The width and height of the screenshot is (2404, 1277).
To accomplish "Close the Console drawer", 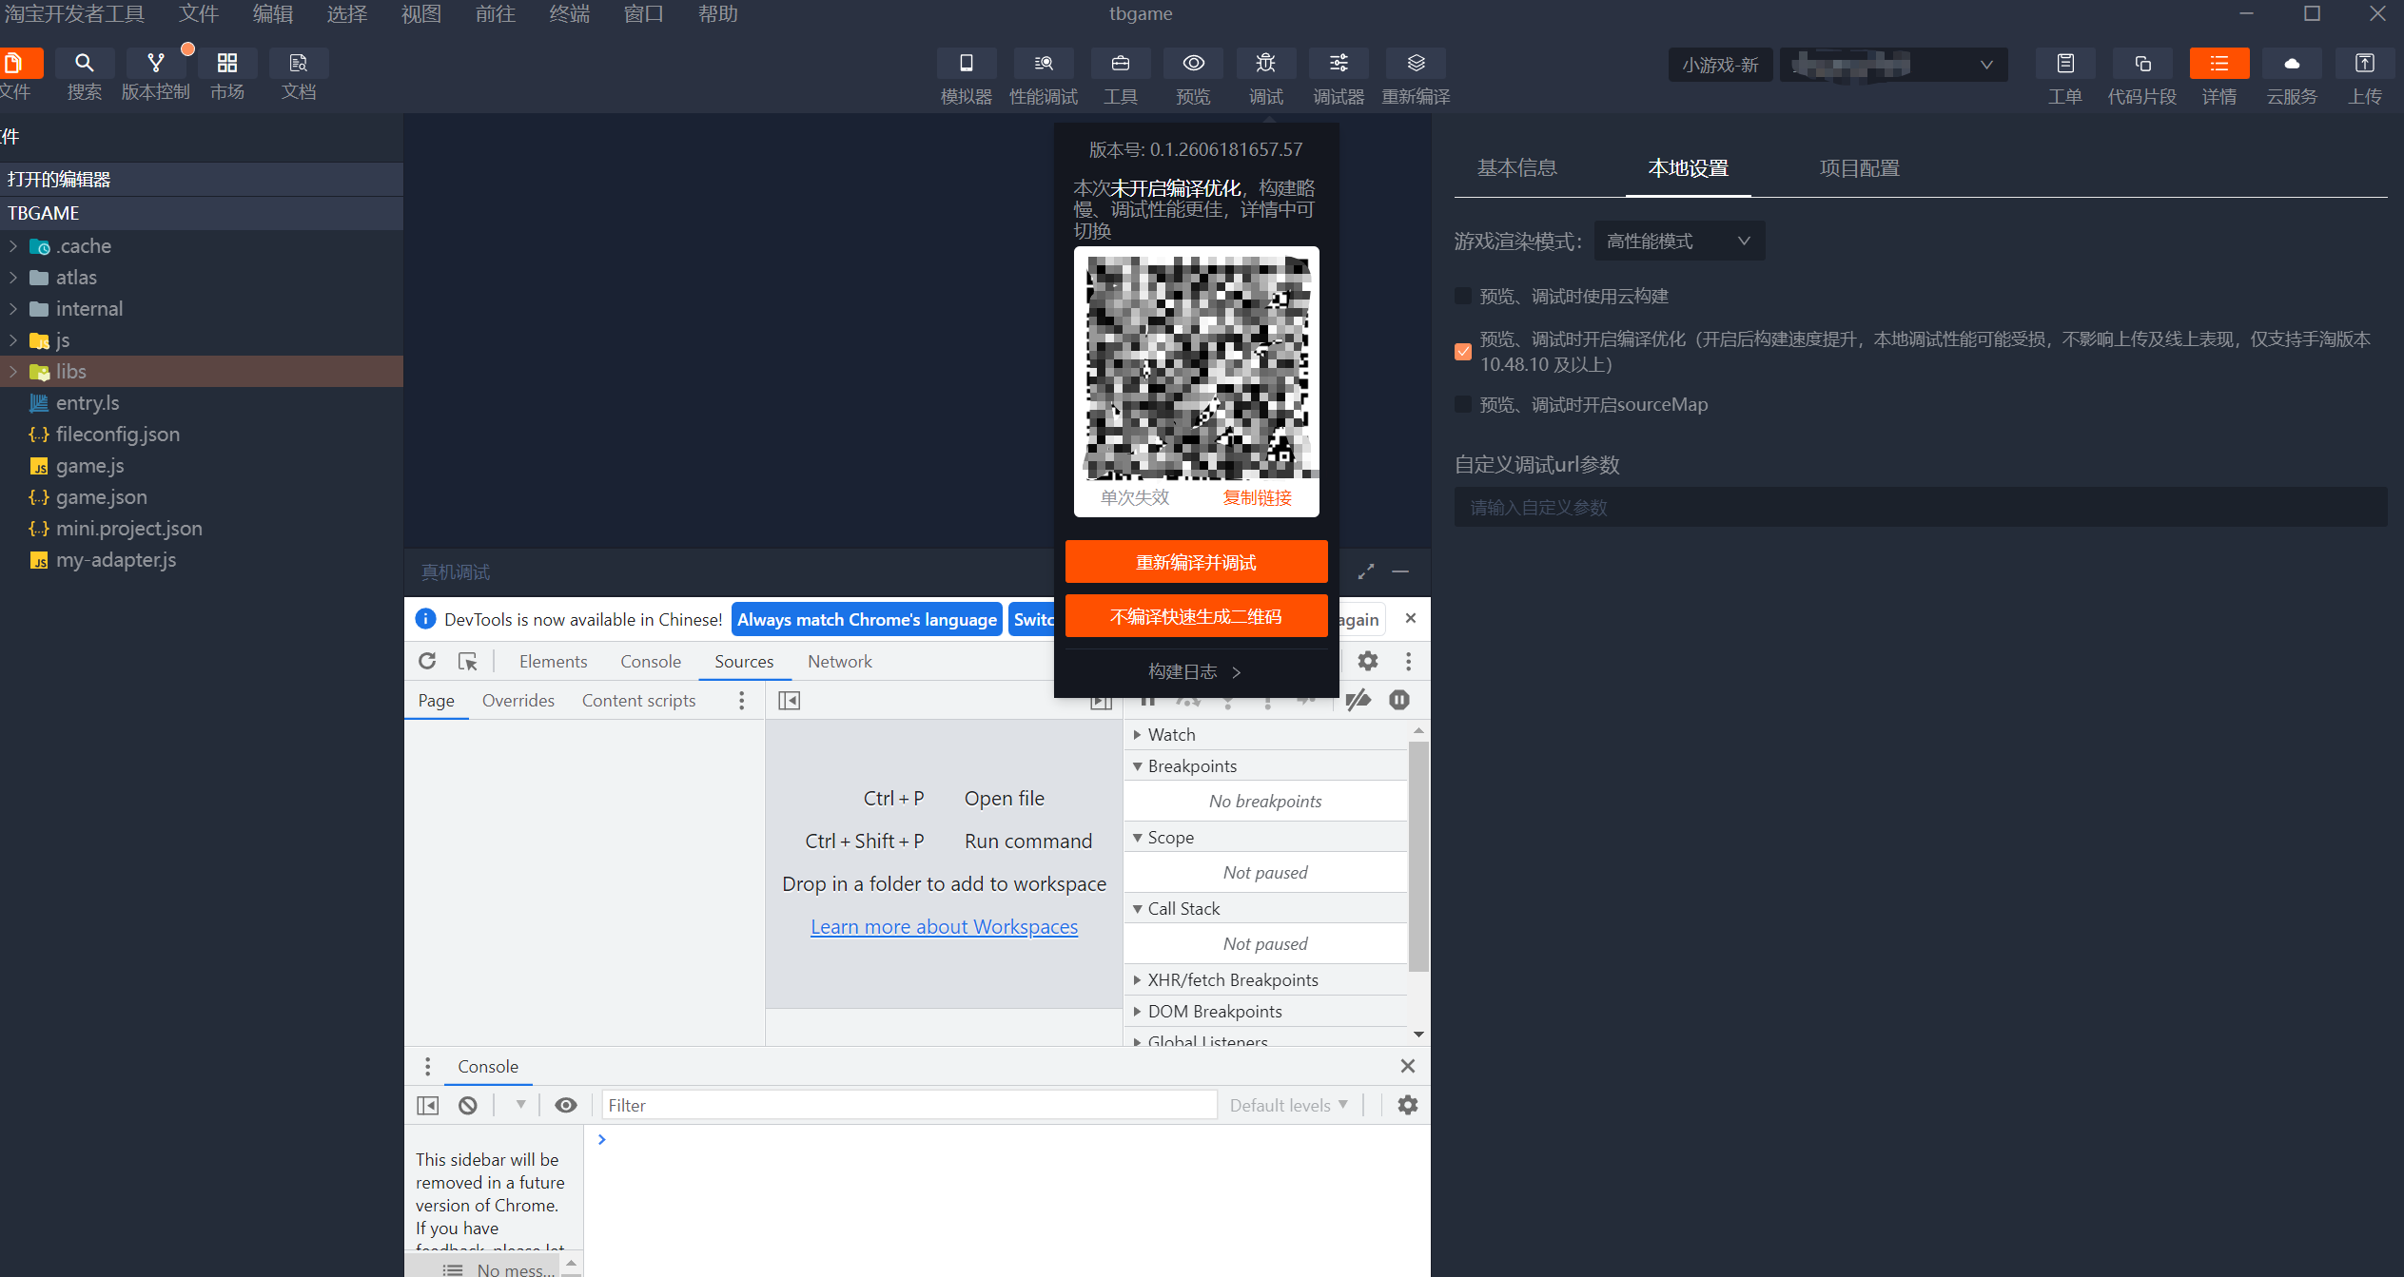I will [x=1408, y=1067].
